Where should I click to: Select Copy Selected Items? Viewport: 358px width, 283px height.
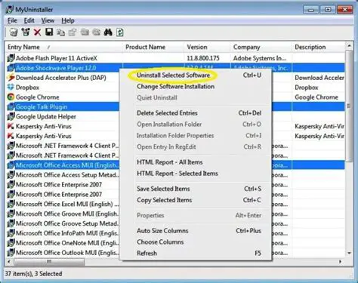pyautogui.click(x=164, y=200)
